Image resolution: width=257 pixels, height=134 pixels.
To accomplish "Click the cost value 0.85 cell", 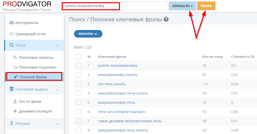I will point(235,112).
